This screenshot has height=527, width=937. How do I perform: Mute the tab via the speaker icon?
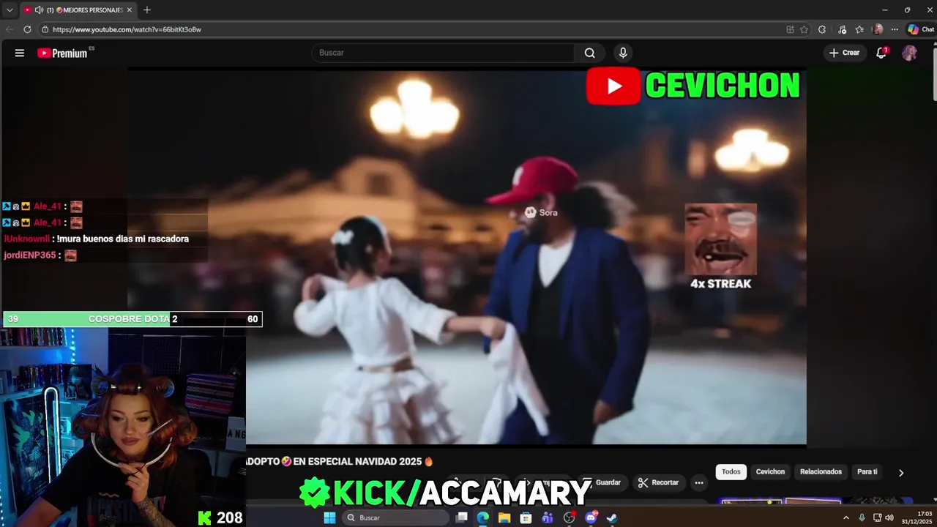pyautogui.click(x=38, y=10)
